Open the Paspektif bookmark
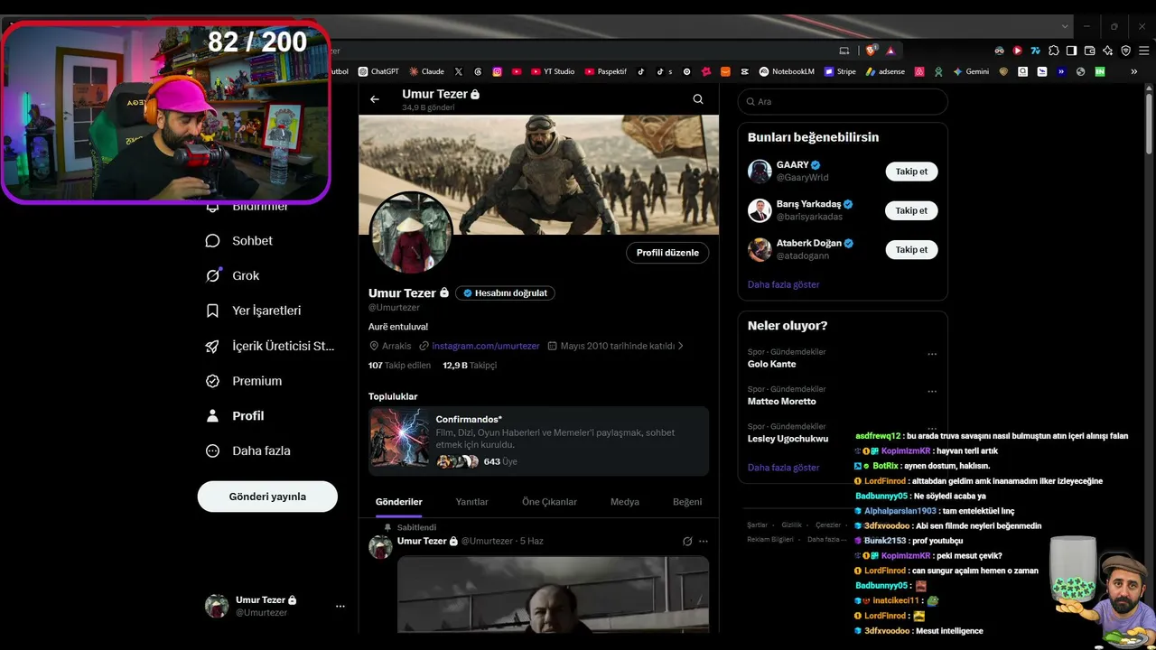Screen dimensions: 1156x650 pyautogui.click(x=606, y=71)
